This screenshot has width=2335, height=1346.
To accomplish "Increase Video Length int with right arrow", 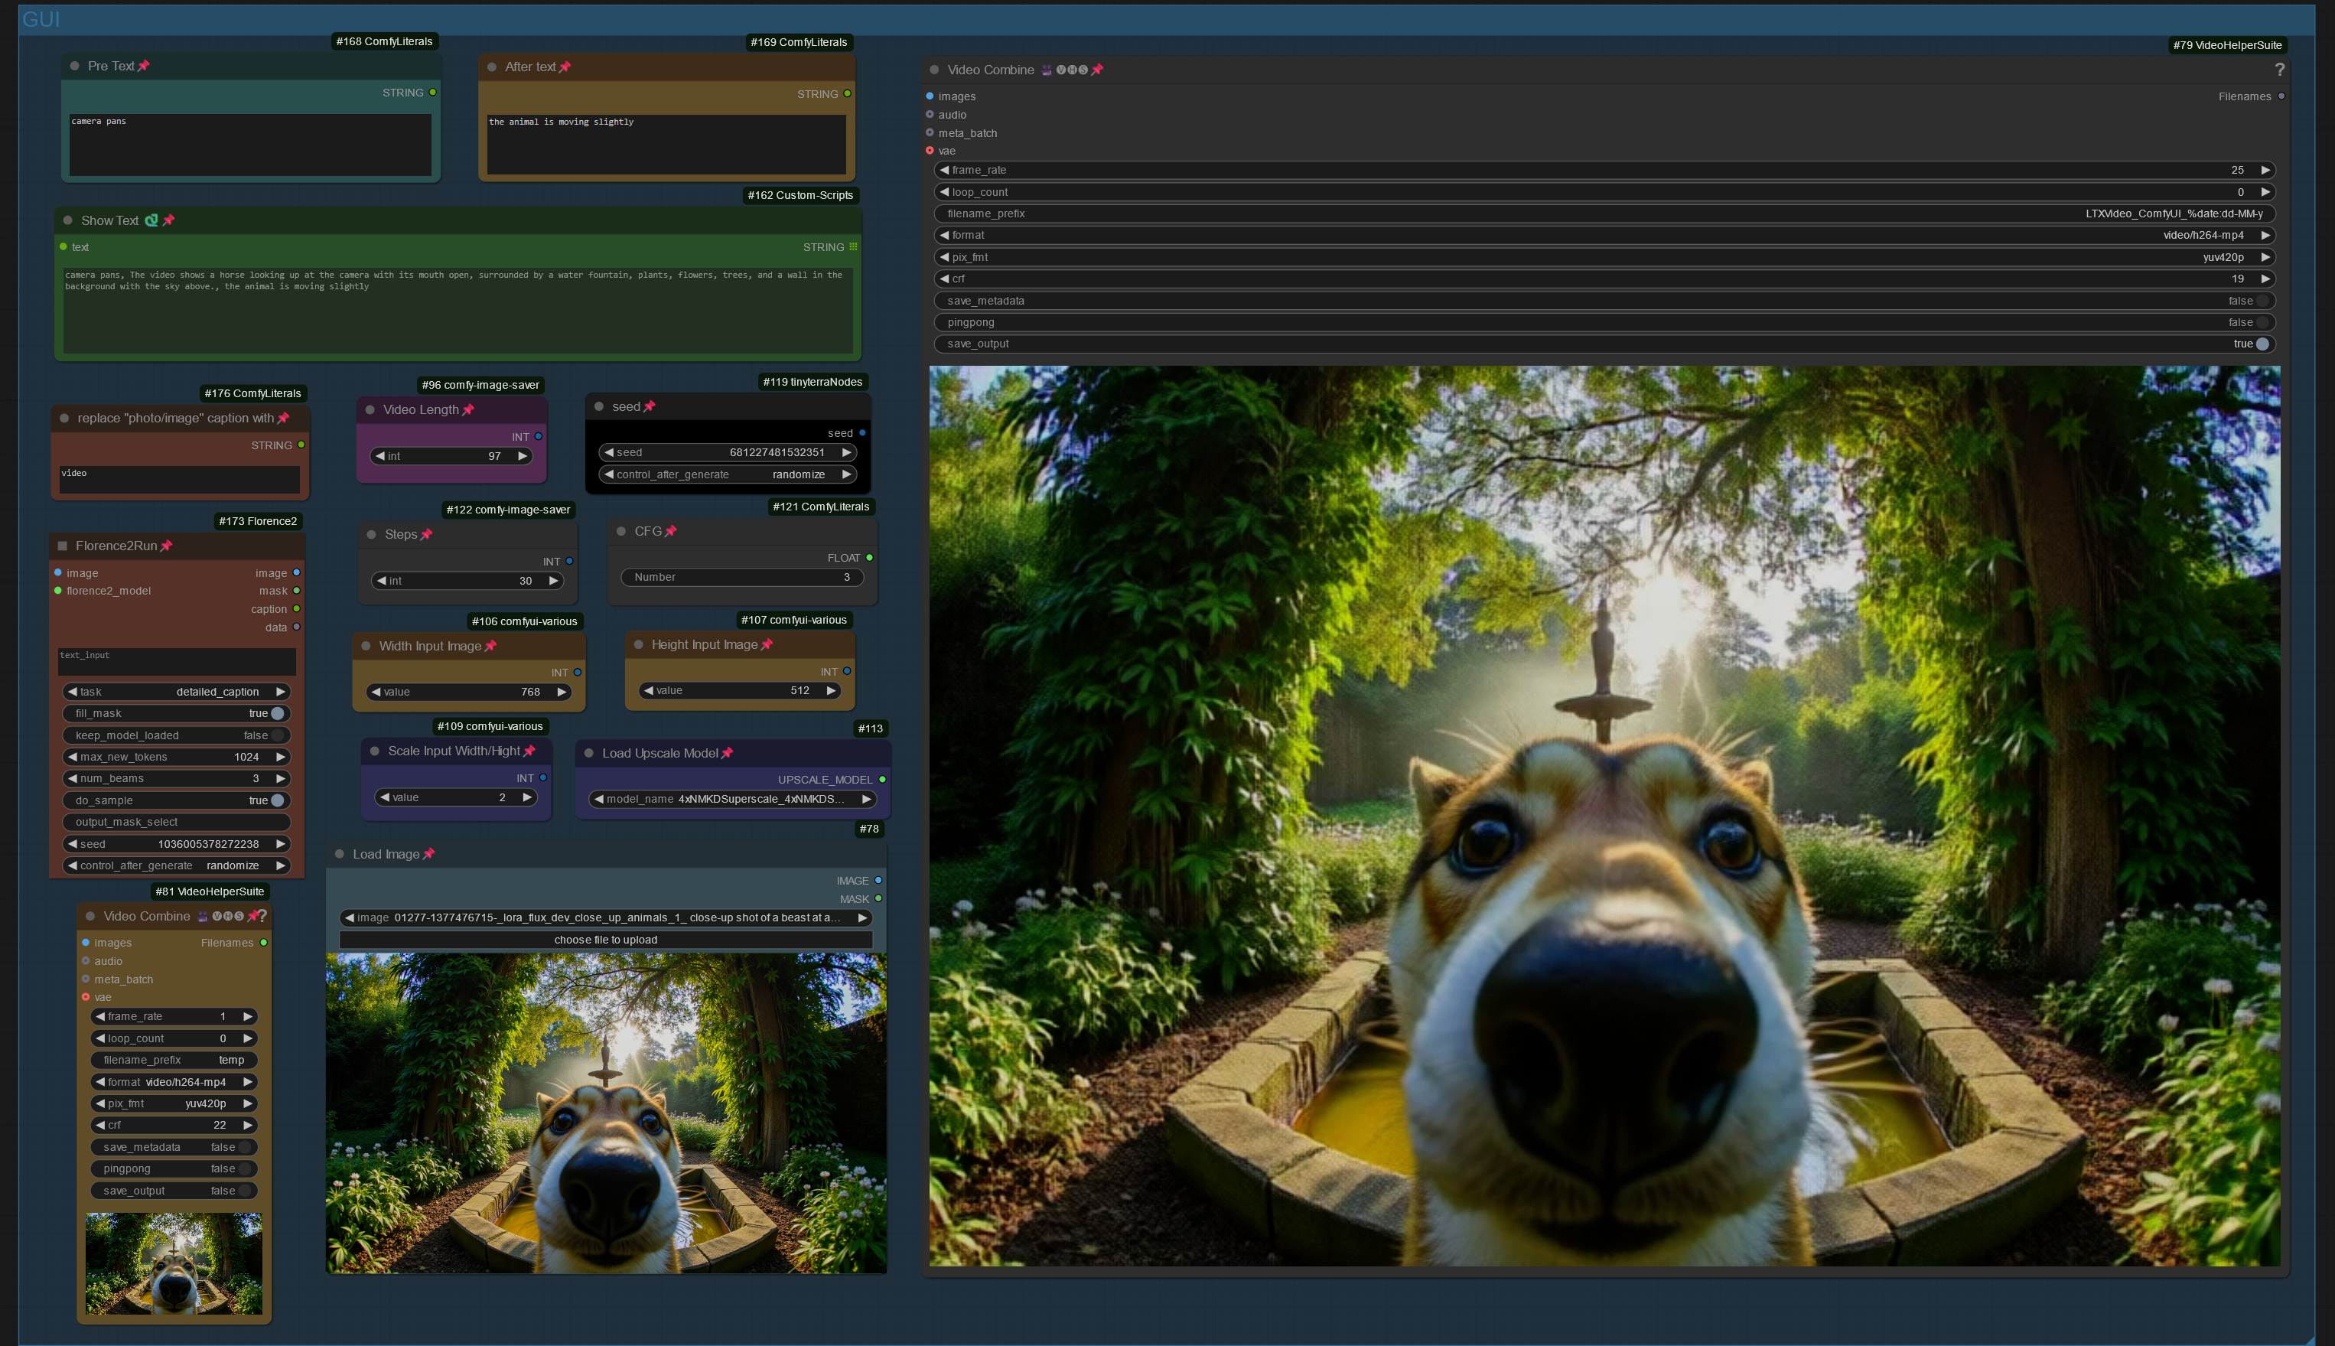I will pyautogui.click(x=523, y=456).
